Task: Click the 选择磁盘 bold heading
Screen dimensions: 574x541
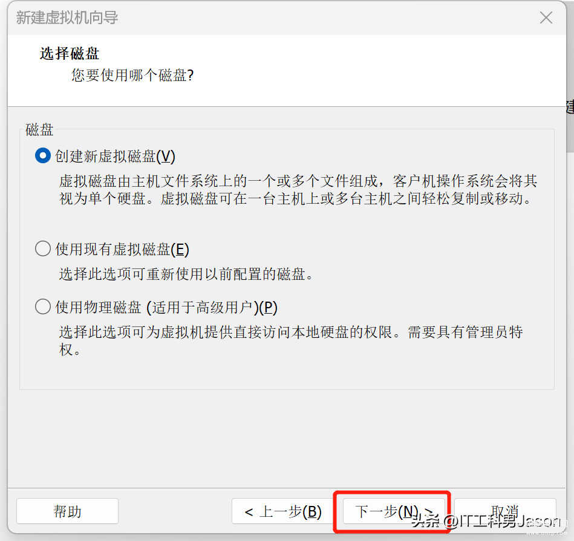Action: [69, 53]
